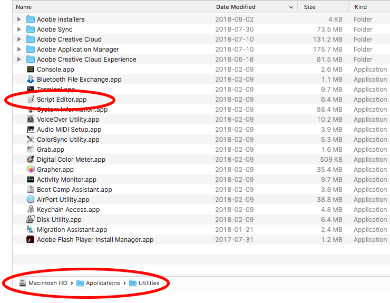The image size is (390, 303).
Task: Select the Activity Monitor.app icon
Action: coord(31,179)
